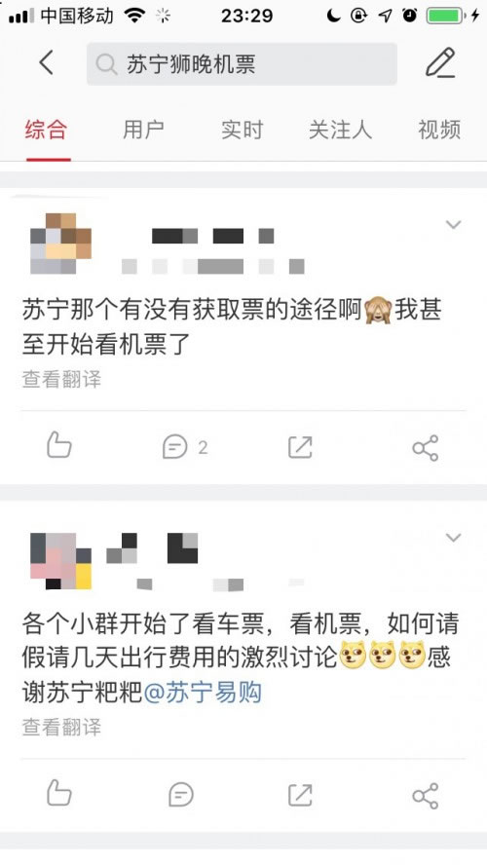Like the first post about 苏宁 tickets
Screen dimensions: 487x865
click(x=59, y=446)
